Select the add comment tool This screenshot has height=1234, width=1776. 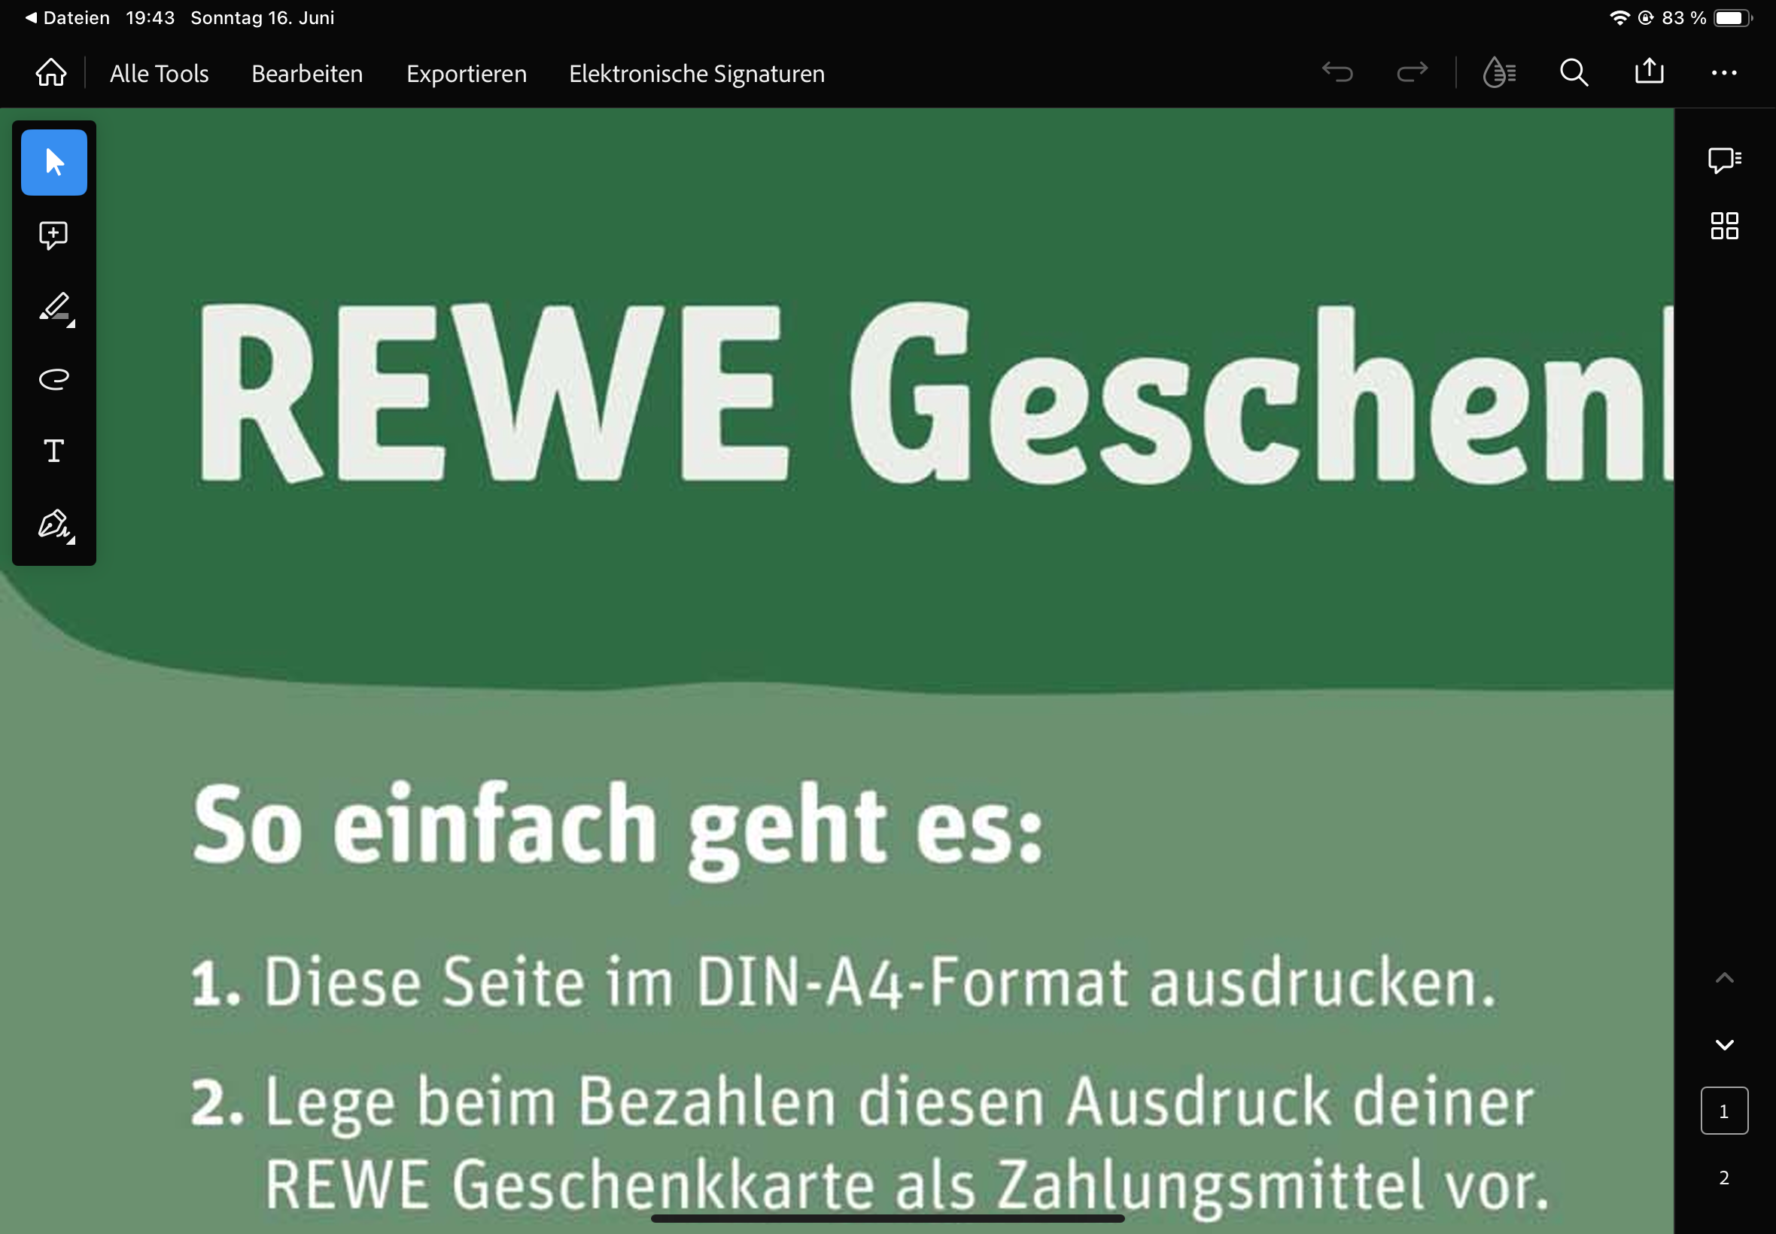53,235
